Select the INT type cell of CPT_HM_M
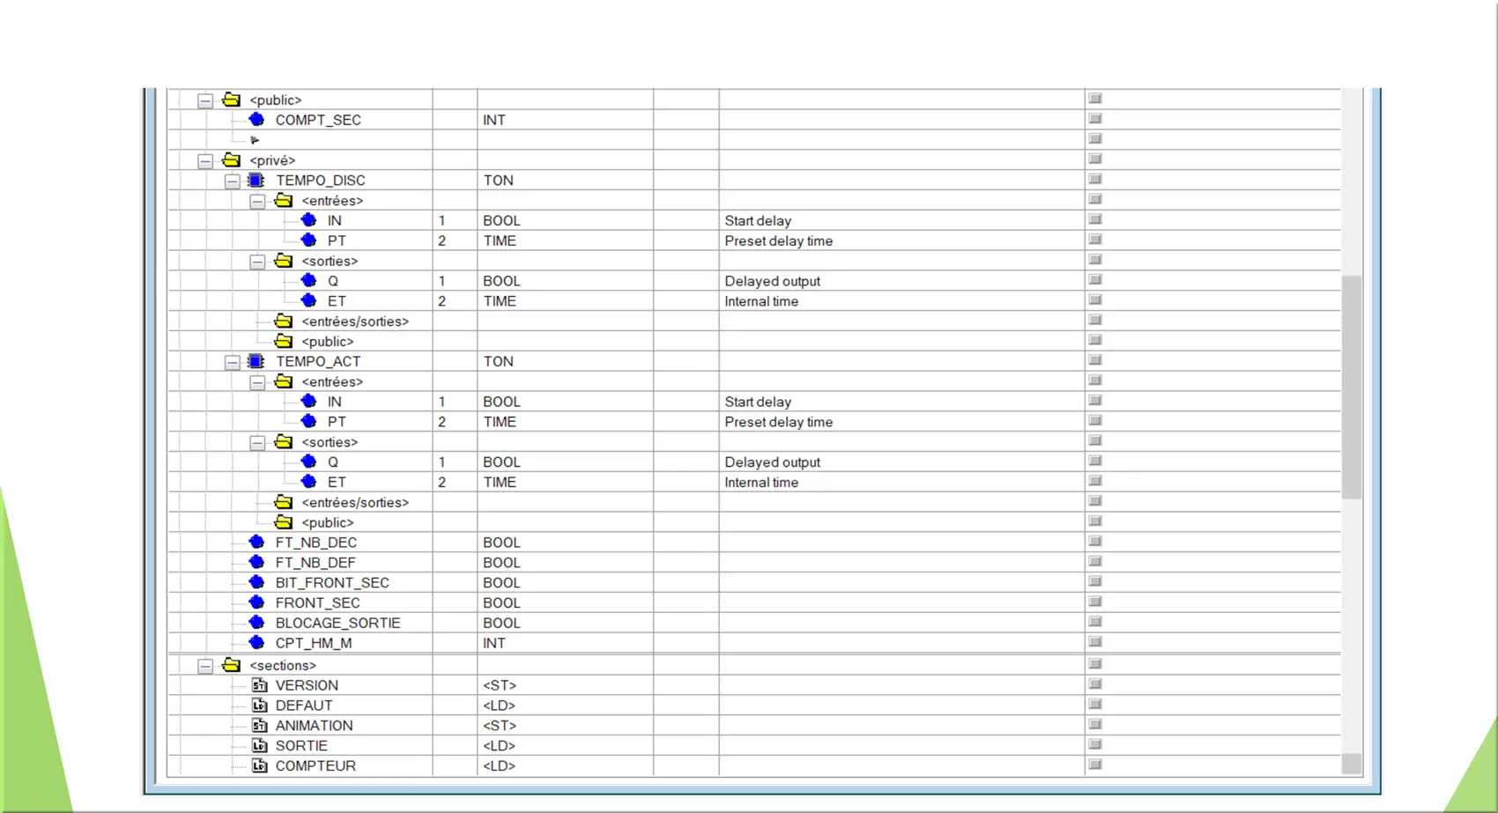The image size is (1498, 813). pos(565,643)
